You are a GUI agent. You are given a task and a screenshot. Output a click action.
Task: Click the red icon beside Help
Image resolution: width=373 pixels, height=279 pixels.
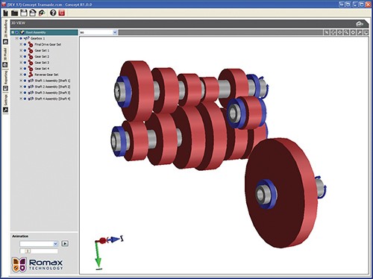point(61,13)
